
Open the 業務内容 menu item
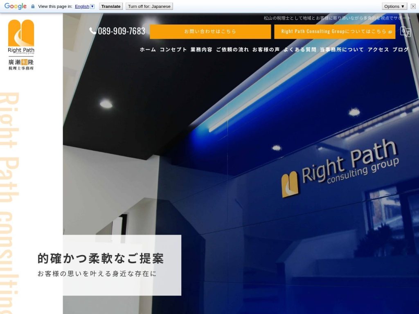click(x=201, y=49)
